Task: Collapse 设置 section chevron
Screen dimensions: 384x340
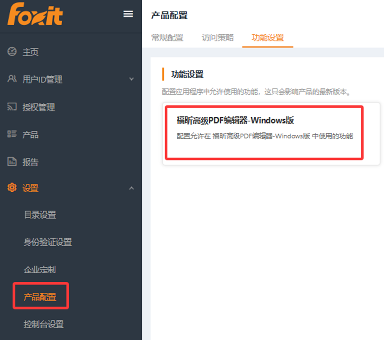Action: 131,188
